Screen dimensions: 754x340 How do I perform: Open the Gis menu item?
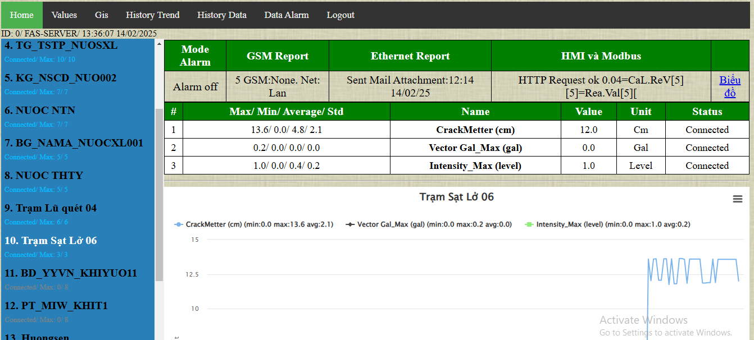pos(102,15)
